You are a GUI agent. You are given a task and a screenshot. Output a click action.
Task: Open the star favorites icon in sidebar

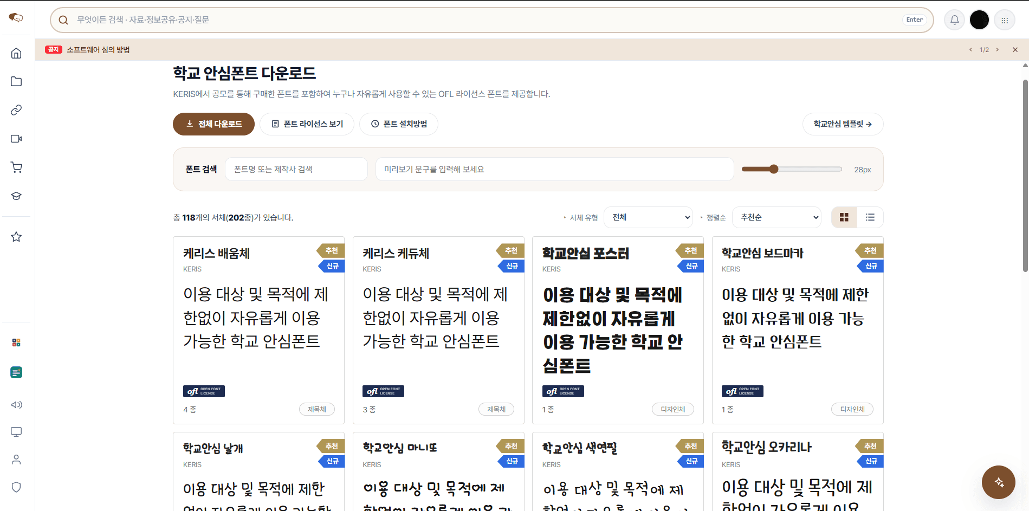[x=16, y=237]
